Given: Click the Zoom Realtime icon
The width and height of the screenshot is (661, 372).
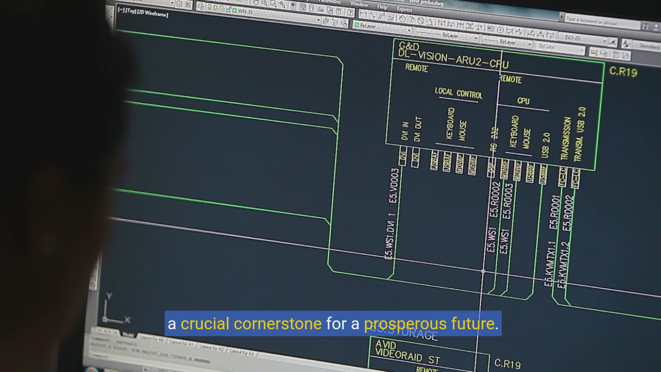Looking at the screenshot, I should (x=264, y=3).
